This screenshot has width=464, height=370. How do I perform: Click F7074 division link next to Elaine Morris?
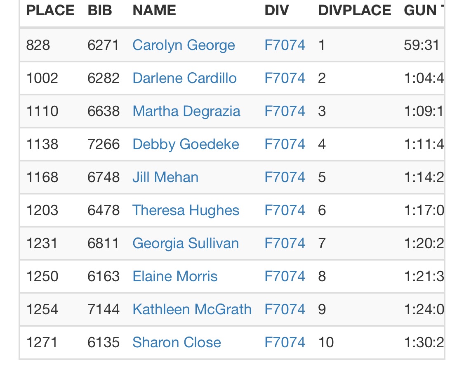point(285,276)
